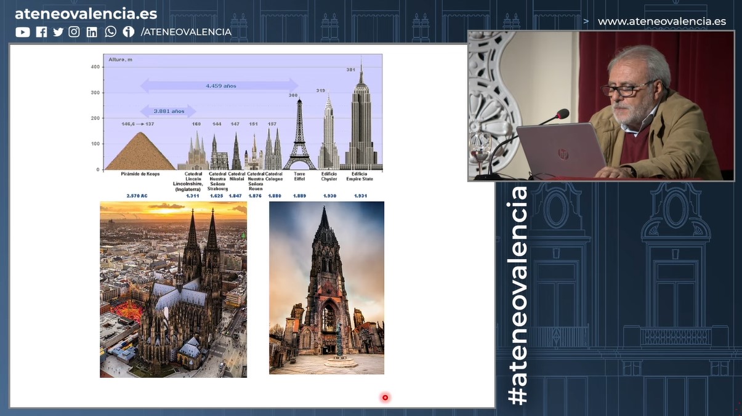Click the circular info icon after WhatsApp
The height and width of the screenshot is (416, 742).
128,32
